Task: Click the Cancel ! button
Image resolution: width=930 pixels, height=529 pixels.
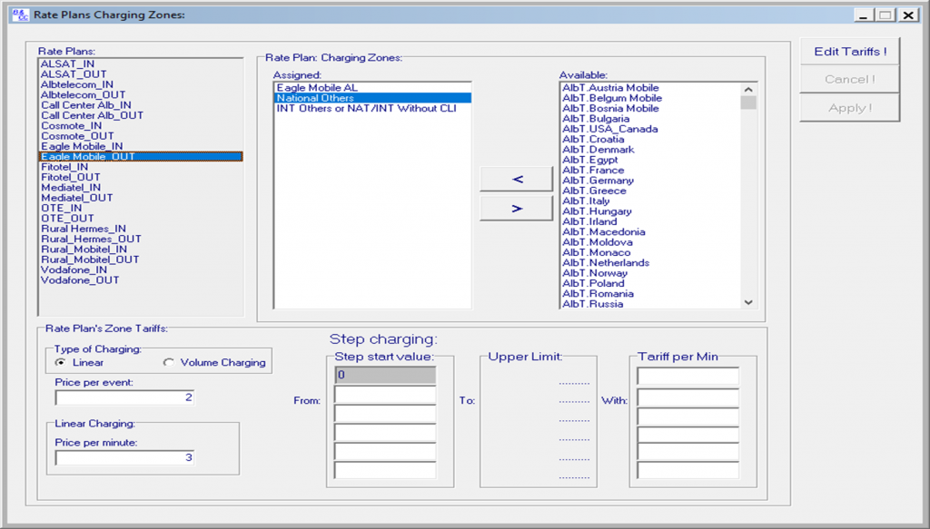Action: click(x=849, y=79)
